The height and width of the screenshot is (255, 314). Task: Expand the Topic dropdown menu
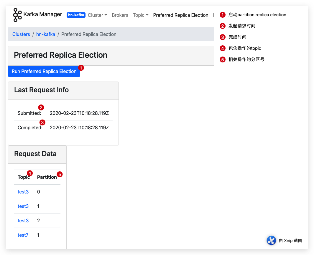pyautogui.click(x=141, y=15)
